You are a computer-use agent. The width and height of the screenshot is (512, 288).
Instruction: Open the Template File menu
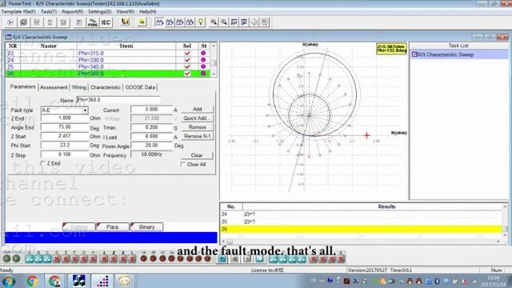[18, 11]
